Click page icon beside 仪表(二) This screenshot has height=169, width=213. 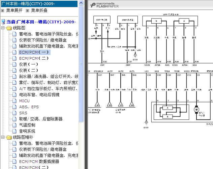(x=14, y=71)
